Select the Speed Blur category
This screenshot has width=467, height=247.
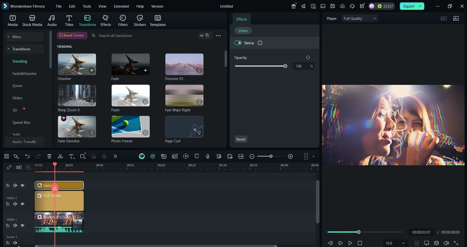click(x=22, y=122)
